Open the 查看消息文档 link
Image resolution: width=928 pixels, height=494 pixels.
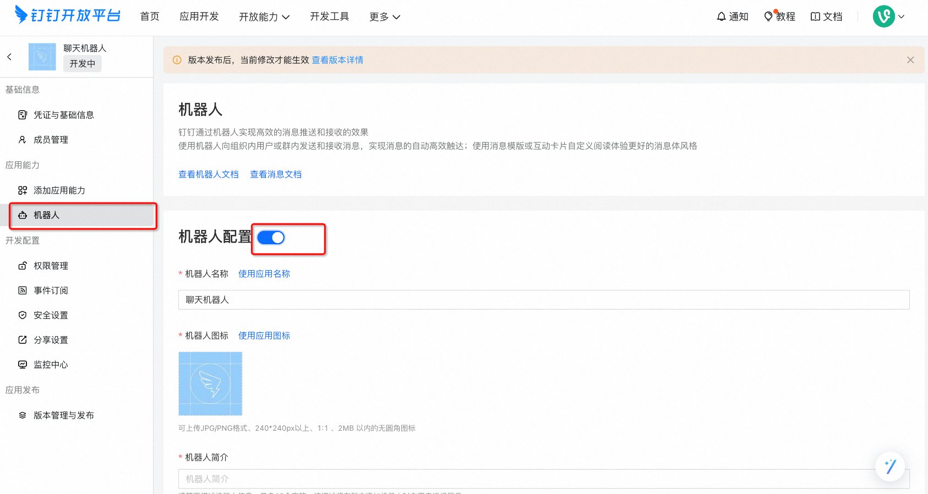(276, 174)
